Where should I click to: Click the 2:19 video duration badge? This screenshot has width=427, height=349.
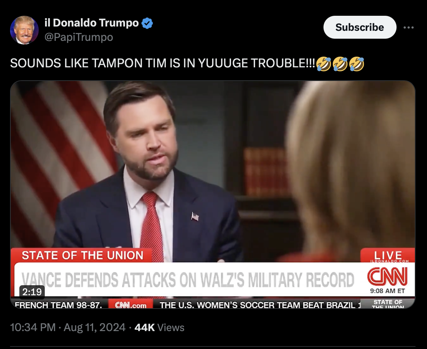[x=32, y=292]
